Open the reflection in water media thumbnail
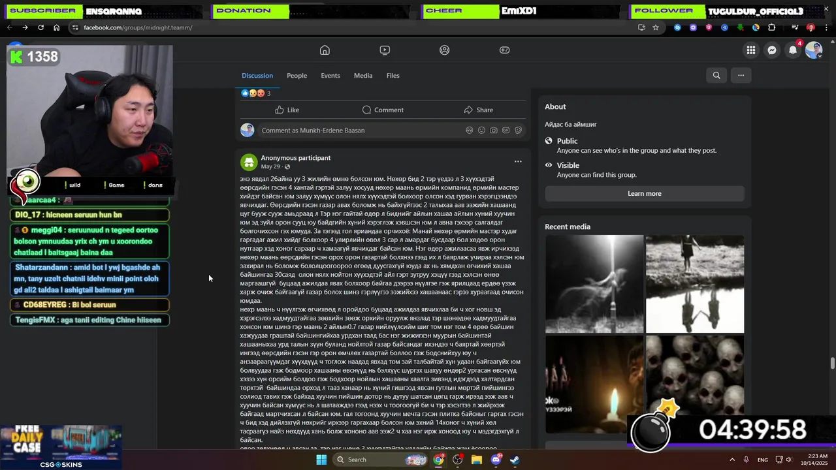 (695, 284)
